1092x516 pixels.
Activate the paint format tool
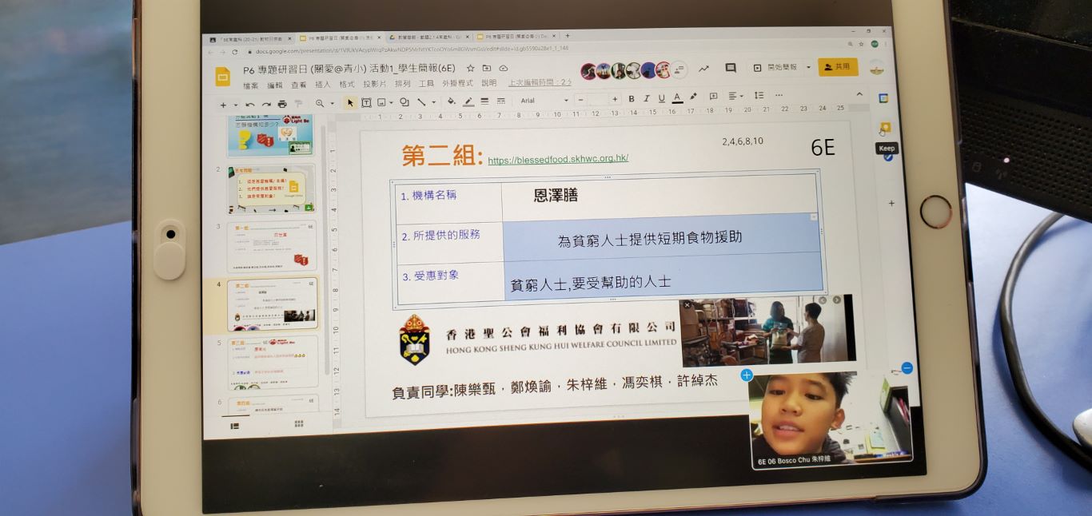click(298, 104)
